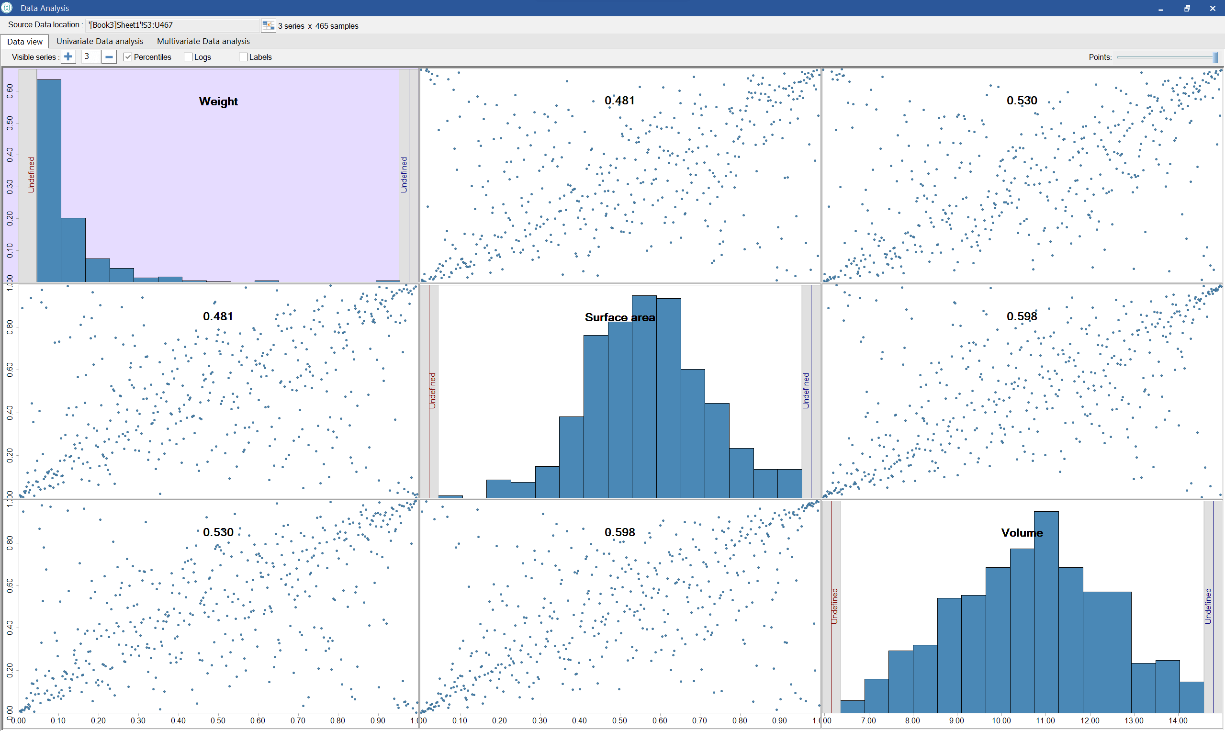Open the data range selector spreadsheet icon
1225x731 pixels.
tap(269, 25)
